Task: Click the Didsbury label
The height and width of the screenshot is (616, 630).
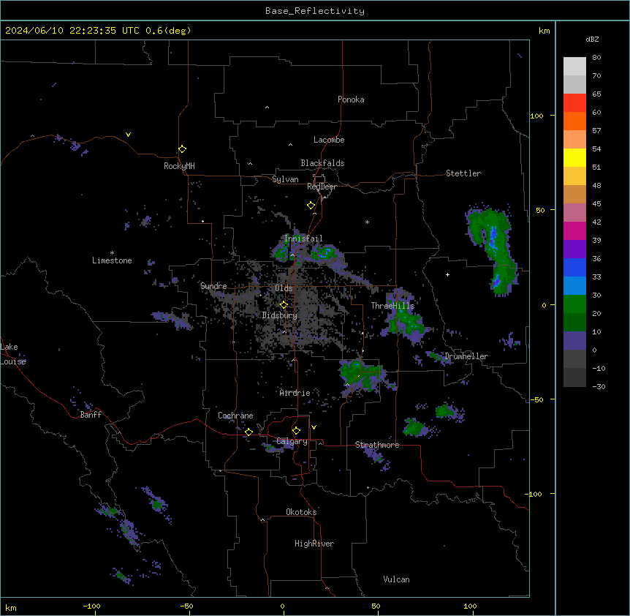Action: pyautogui.click(x=280, y=315)
